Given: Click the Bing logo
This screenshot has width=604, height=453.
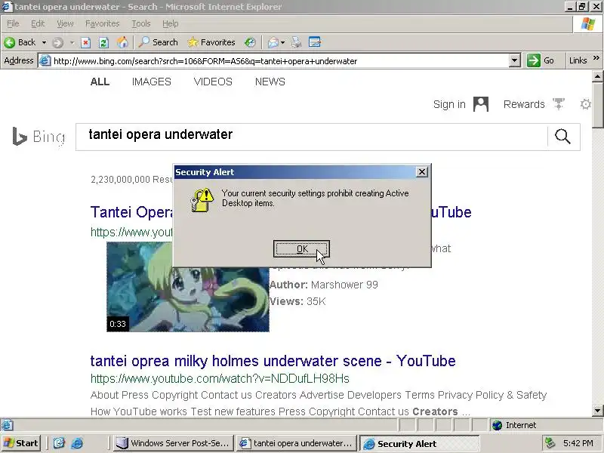Looking at the screenshot, I should [x=39, y=137].
